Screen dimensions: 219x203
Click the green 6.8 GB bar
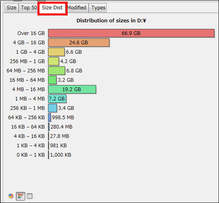coord(57,70)
